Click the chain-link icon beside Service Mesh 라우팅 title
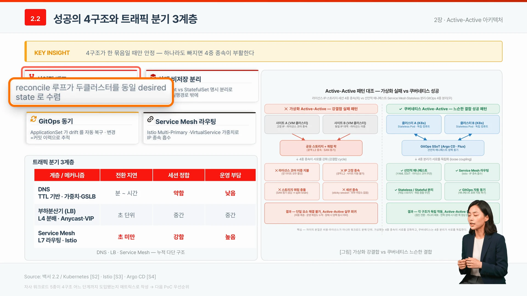527x296 pixels. pos(150,119)
